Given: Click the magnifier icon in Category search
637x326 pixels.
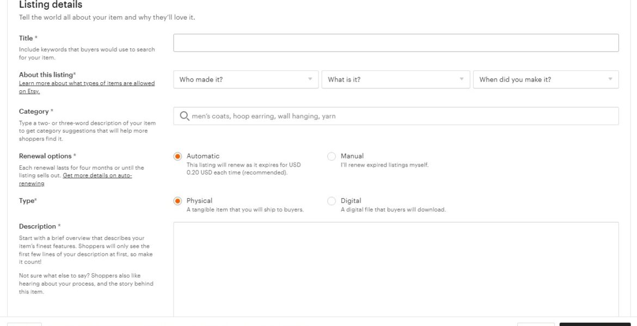Looking at the screenshot, I should point(184,116).
